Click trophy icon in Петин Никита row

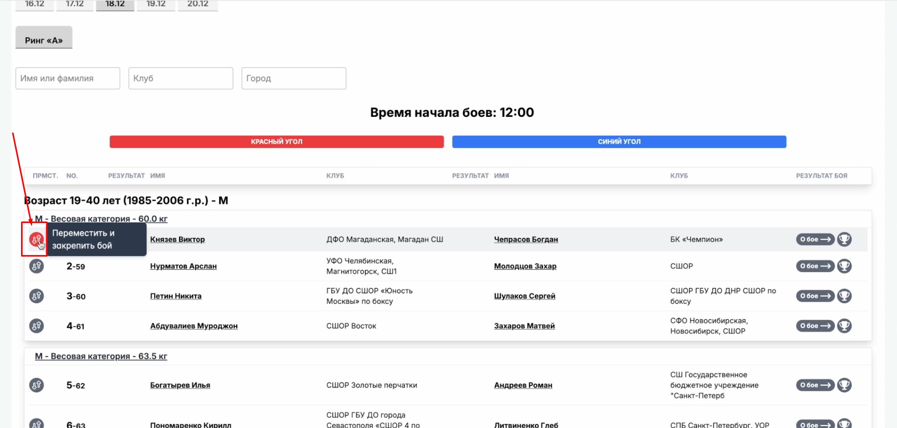(x=844, y=296)
